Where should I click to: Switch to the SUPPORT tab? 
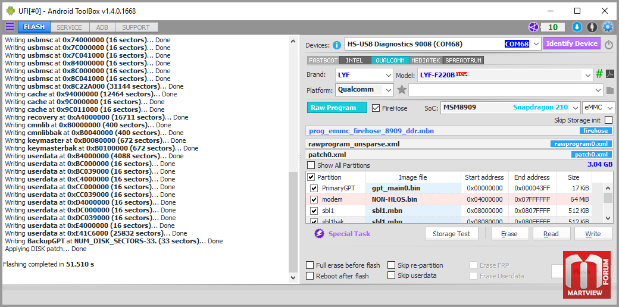point(136,27)
